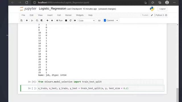Click the browser forward arrow

click(20, 3)
